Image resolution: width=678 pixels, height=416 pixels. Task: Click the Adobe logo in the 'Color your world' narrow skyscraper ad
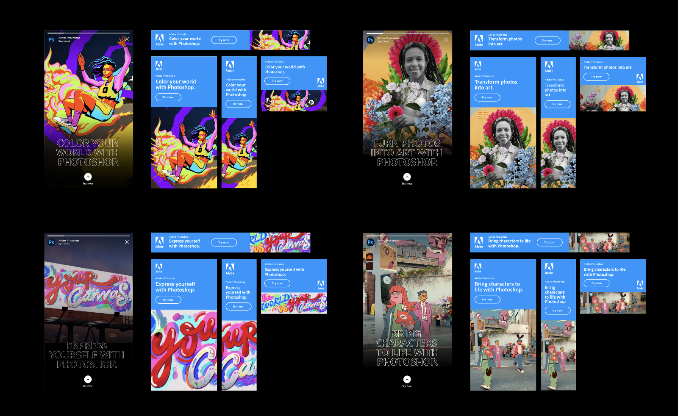(x=230, y=67)
